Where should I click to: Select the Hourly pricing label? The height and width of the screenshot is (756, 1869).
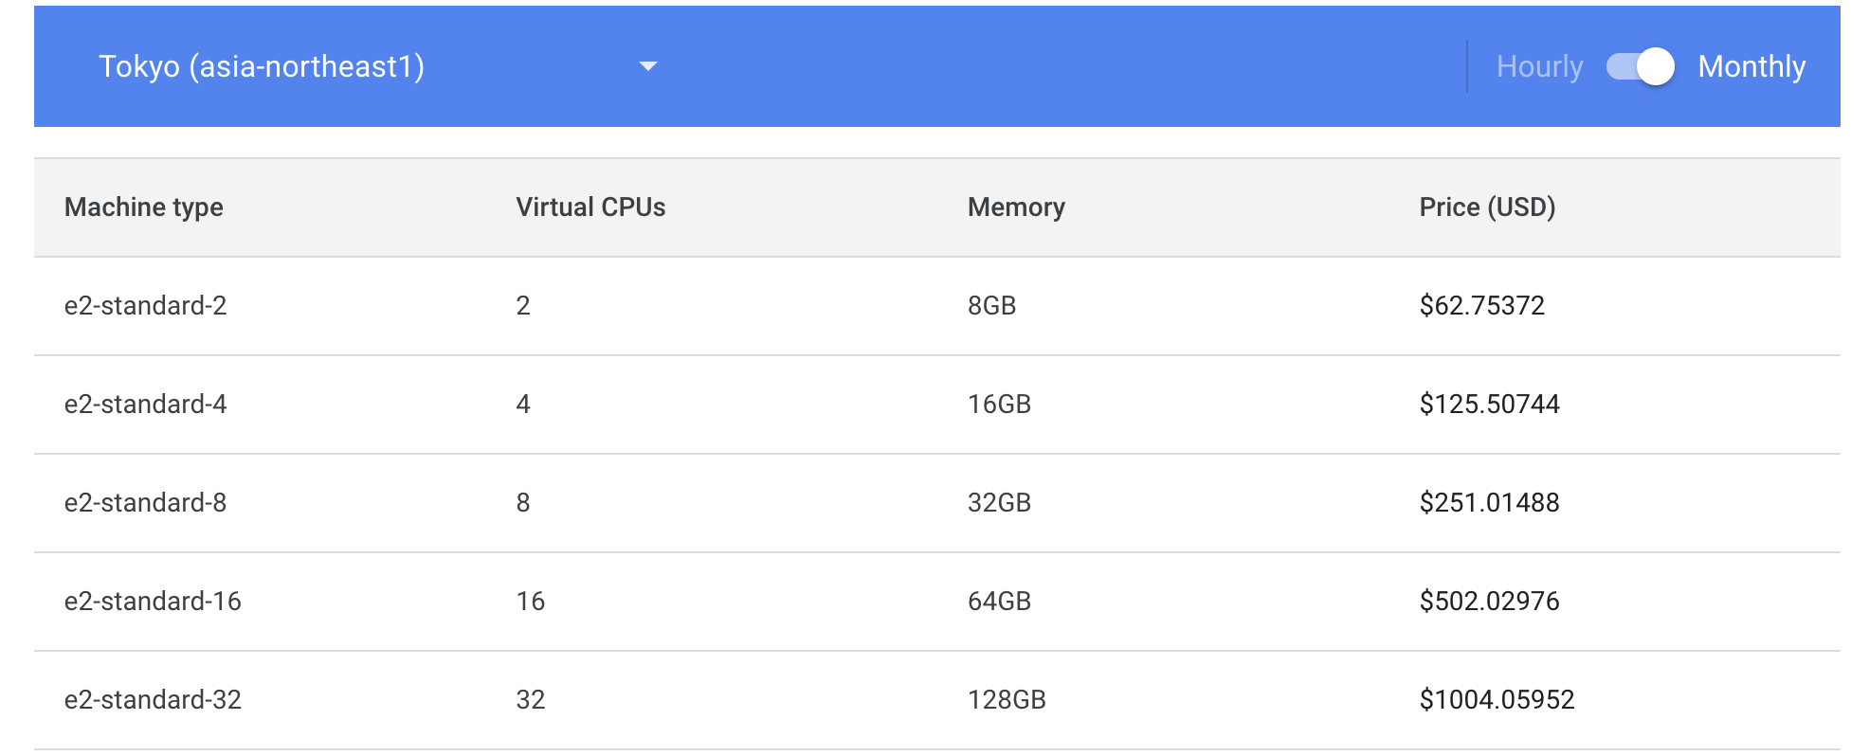pos(1539,66)
